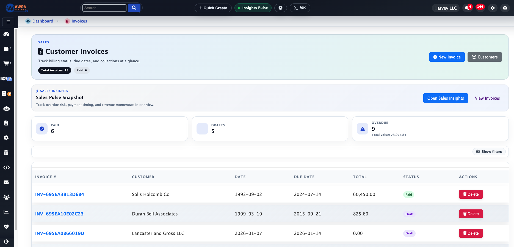The height and width of the screenshot is (247, 514).
Task: Open invoice INV-695EA10E02C23
Action: 59,214
